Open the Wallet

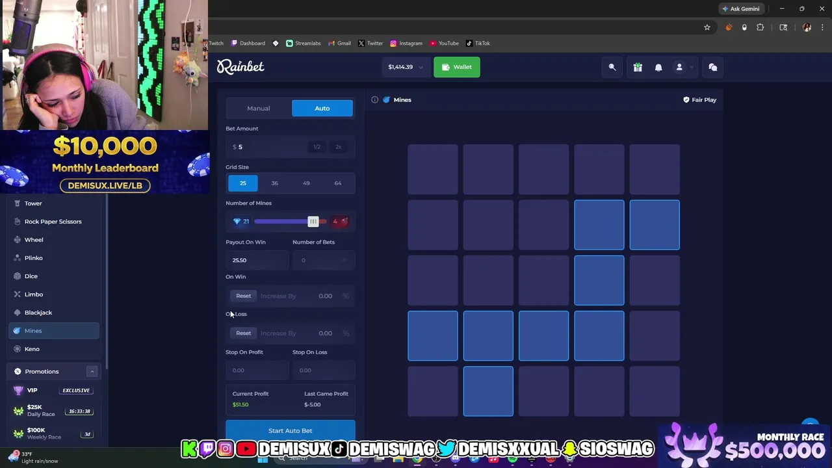pos(457,67)
